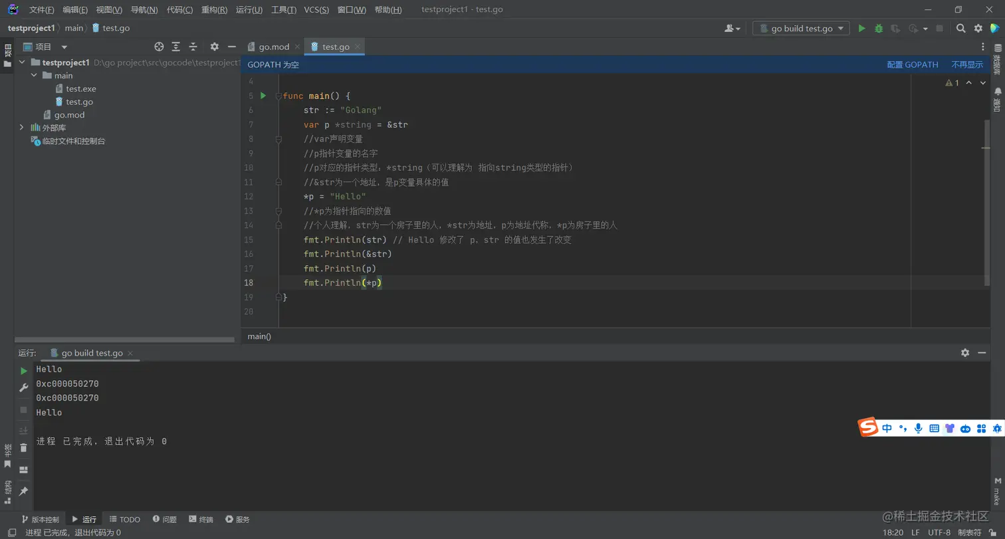Collapse the testproject1 root folder
This screenshot has height=539, width=1005.
point(22,62)
